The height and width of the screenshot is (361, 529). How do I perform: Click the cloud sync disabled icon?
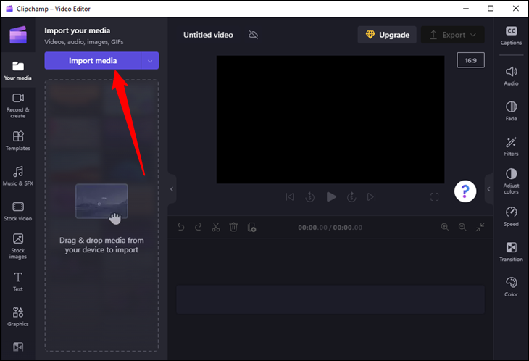253,35
